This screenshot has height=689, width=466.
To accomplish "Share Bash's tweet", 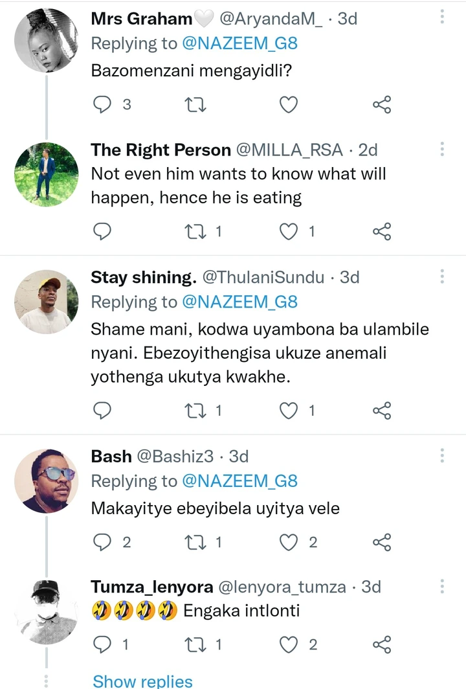I will tap(383, 542).
